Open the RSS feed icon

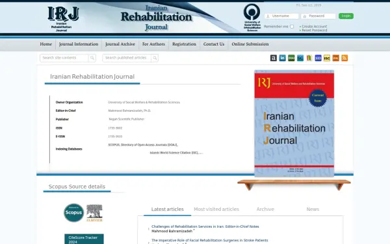(x=344, y=58)
